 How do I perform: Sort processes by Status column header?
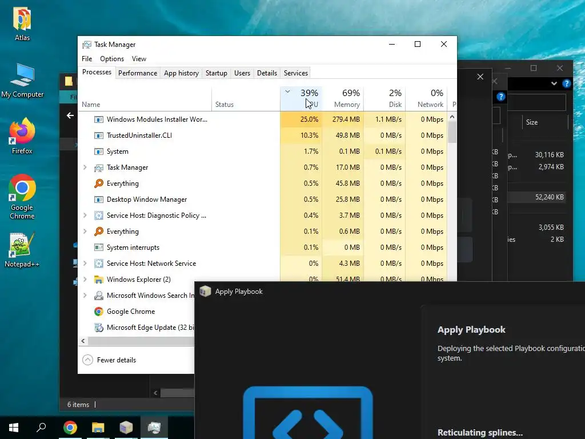246,98
